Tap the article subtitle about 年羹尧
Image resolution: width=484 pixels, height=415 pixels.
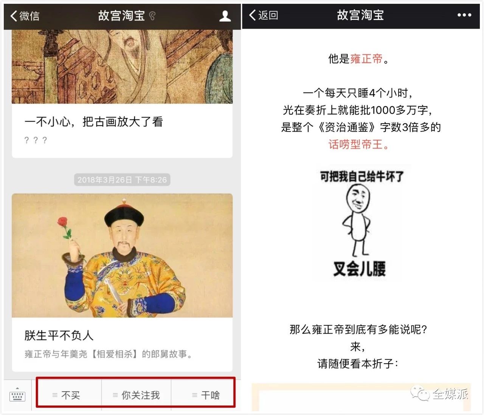tap(109, 354)
